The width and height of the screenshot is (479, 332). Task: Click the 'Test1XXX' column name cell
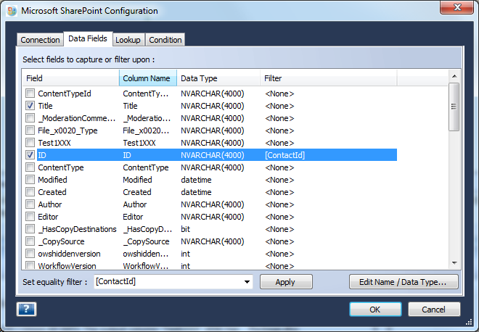coord(139,143)
